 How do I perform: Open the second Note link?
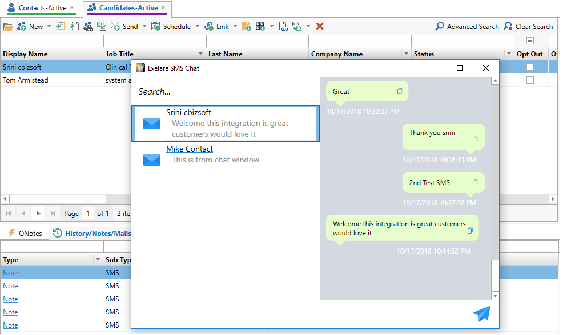click(10, 286)
